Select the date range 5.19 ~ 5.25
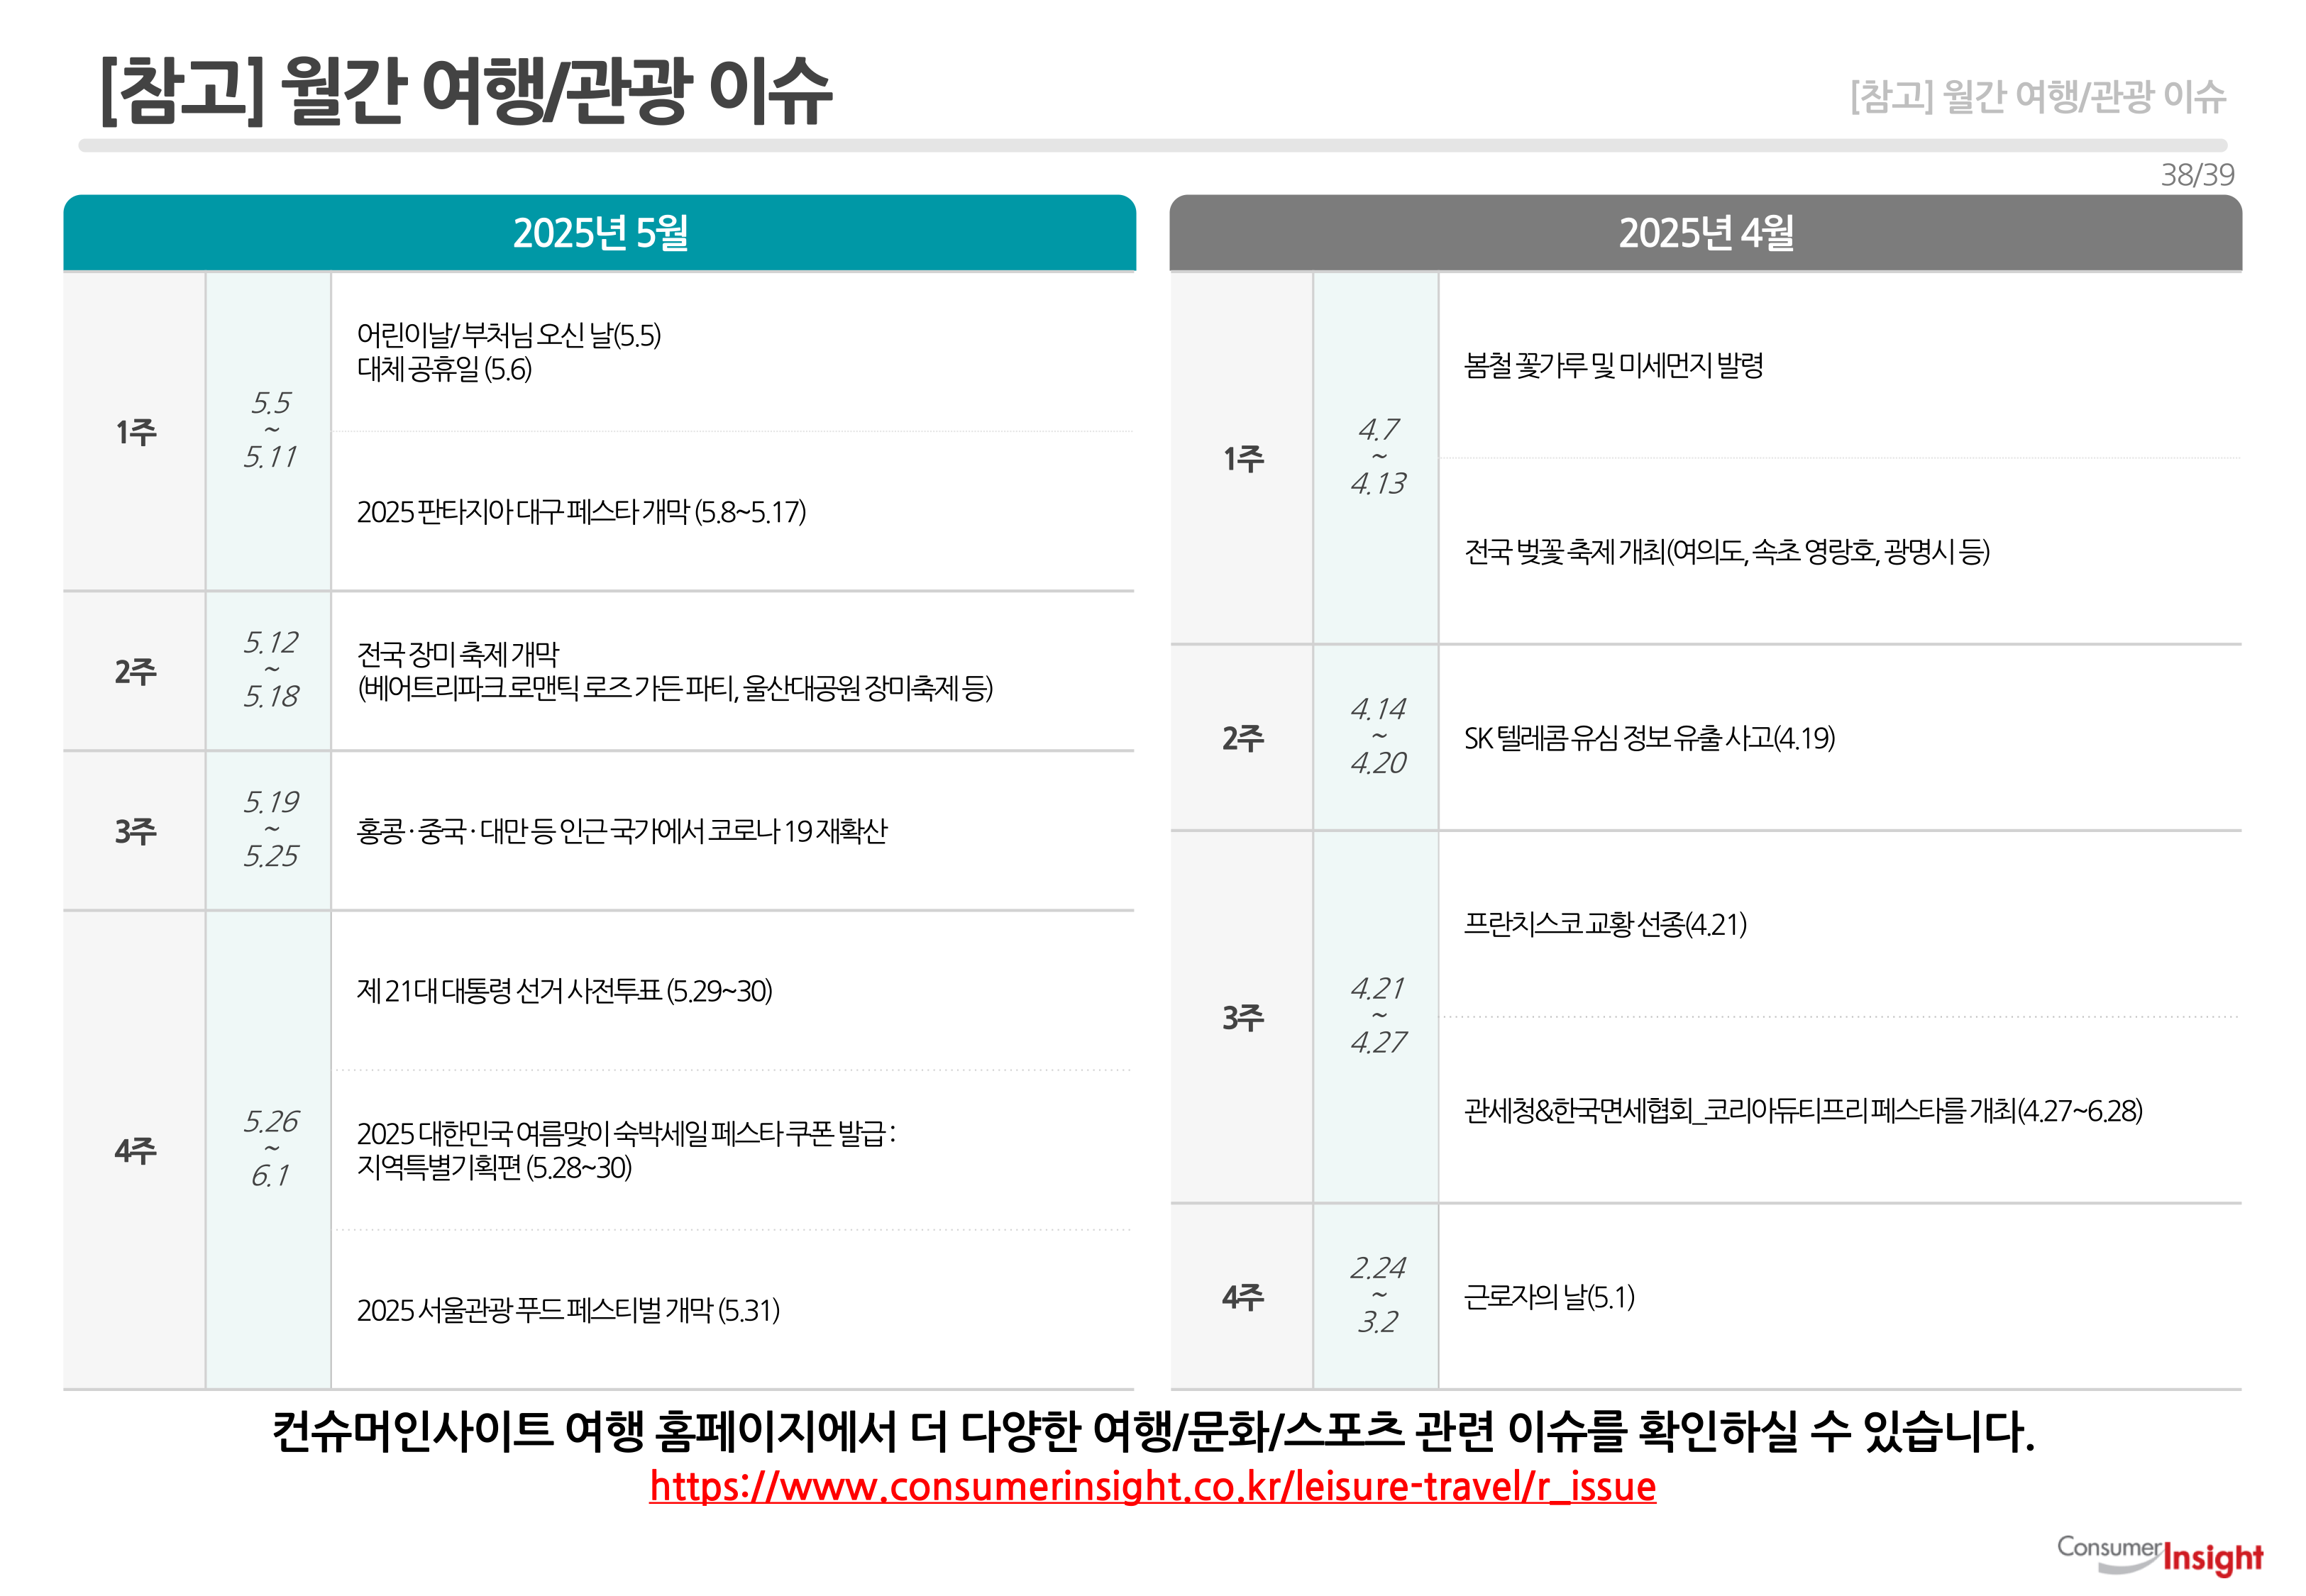 [x=270, y=829]
